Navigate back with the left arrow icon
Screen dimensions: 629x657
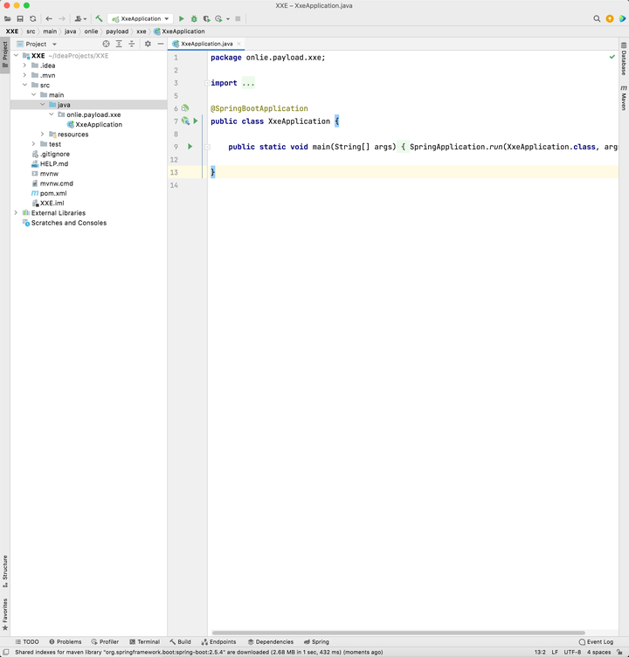[x=49, y=18]
